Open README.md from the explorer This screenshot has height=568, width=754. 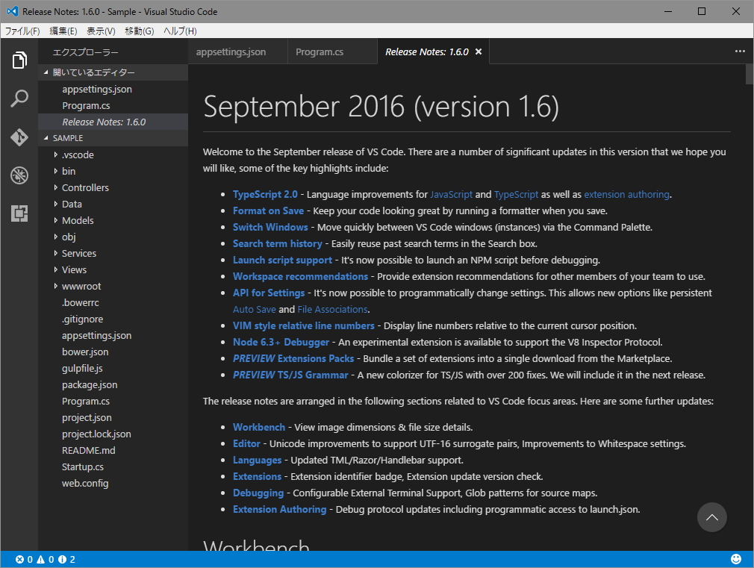(87, 450)
